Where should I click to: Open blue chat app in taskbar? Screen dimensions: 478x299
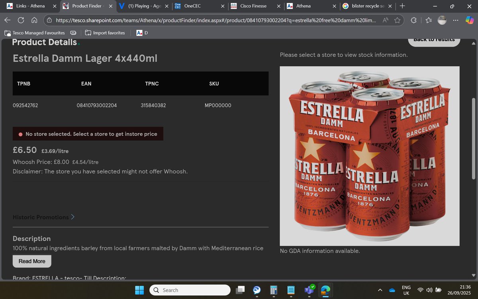pyautogui.click(x=257, y=290)
